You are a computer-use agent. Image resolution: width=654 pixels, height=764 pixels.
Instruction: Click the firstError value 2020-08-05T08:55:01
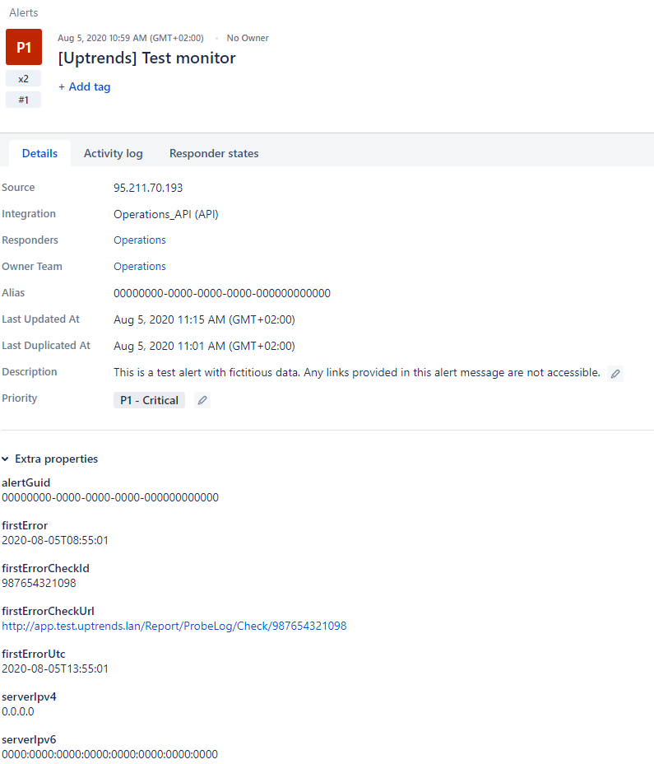[55, 540]
